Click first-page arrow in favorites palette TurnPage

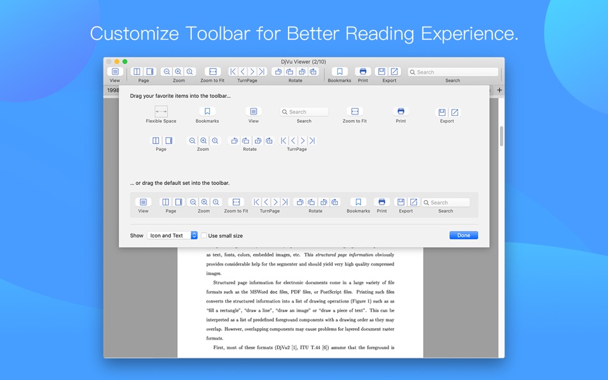pyautogui.click(x=284, y=140)
